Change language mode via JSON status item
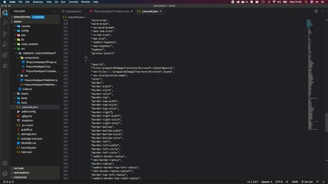 pos(295,182)
